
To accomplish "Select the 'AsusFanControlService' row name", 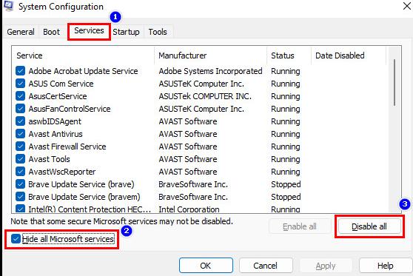I will [70, 109].
